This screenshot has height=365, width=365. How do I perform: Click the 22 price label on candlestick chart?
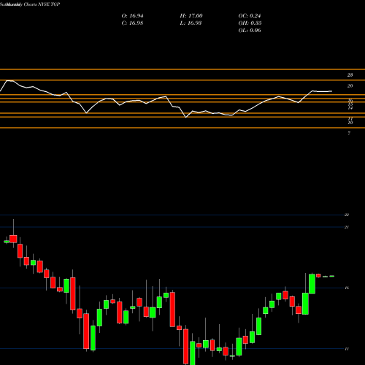(347, 215)
